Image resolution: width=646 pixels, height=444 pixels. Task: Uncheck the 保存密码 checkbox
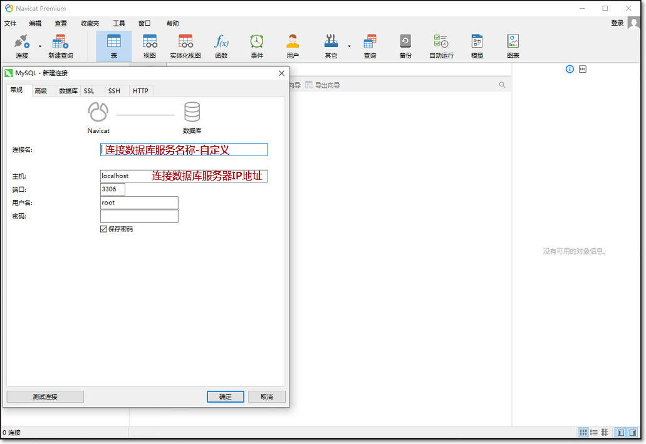click(x=104, y=230)
